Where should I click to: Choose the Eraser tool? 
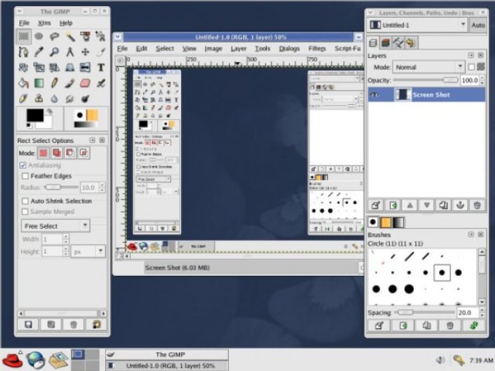[85, 83]
